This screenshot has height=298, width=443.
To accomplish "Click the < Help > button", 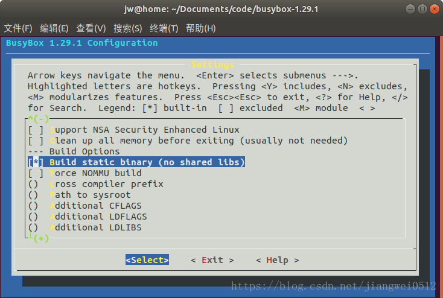I will pyautogui.click(x=278, y=260).
